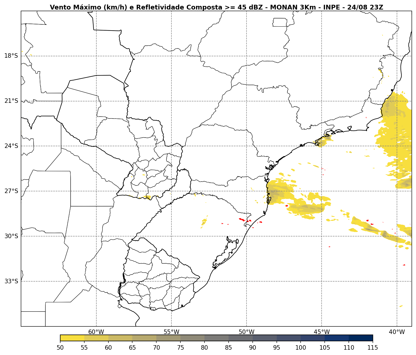416x355 pixels.
Task: Click the 40°W longitude label
Action: [x=397, y=332]
